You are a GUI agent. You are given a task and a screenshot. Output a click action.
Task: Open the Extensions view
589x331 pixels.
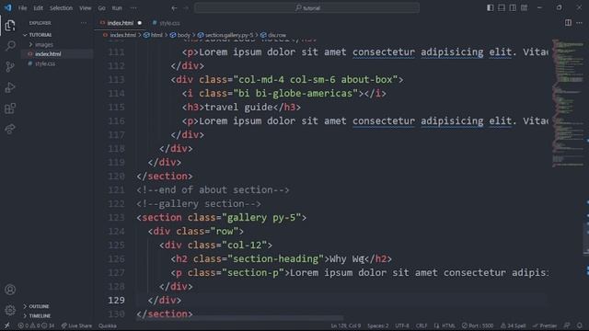(10, 108)
